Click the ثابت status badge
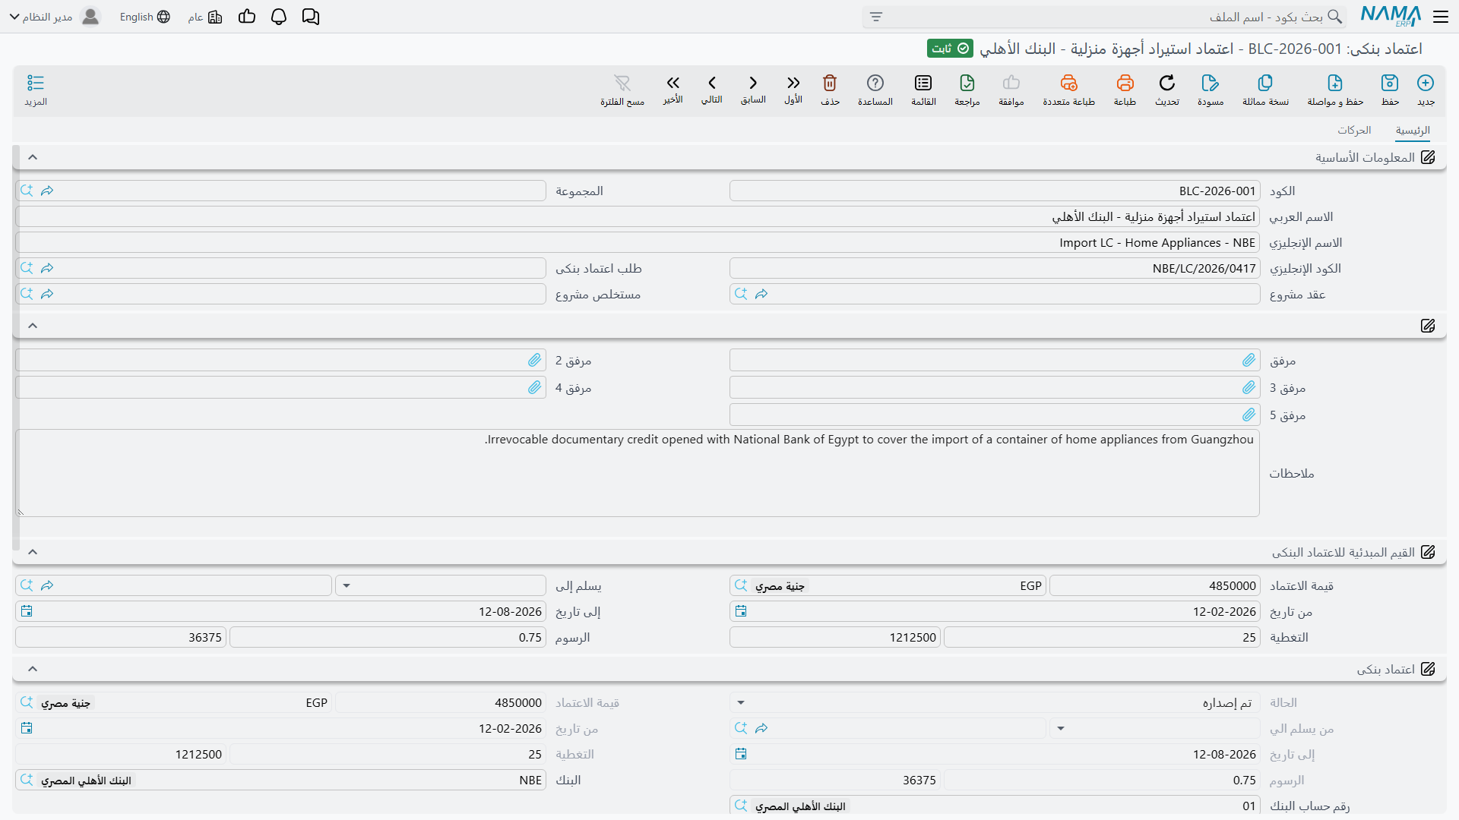This screenshot has height=820, width=1459. coord(951,49)
